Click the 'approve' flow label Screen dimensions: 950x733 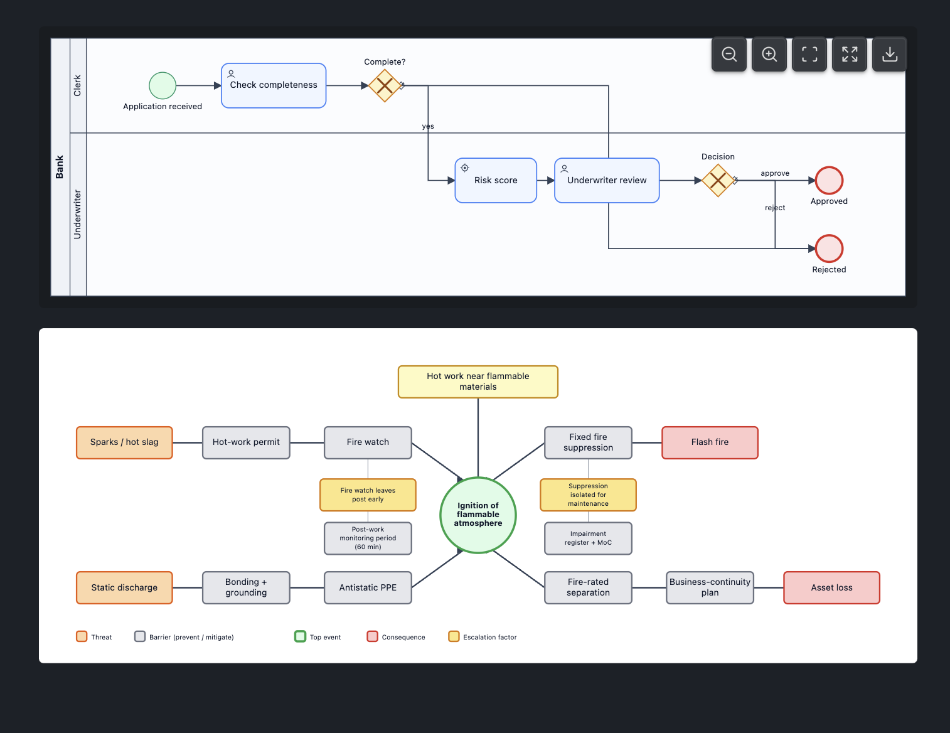[775, 173]
